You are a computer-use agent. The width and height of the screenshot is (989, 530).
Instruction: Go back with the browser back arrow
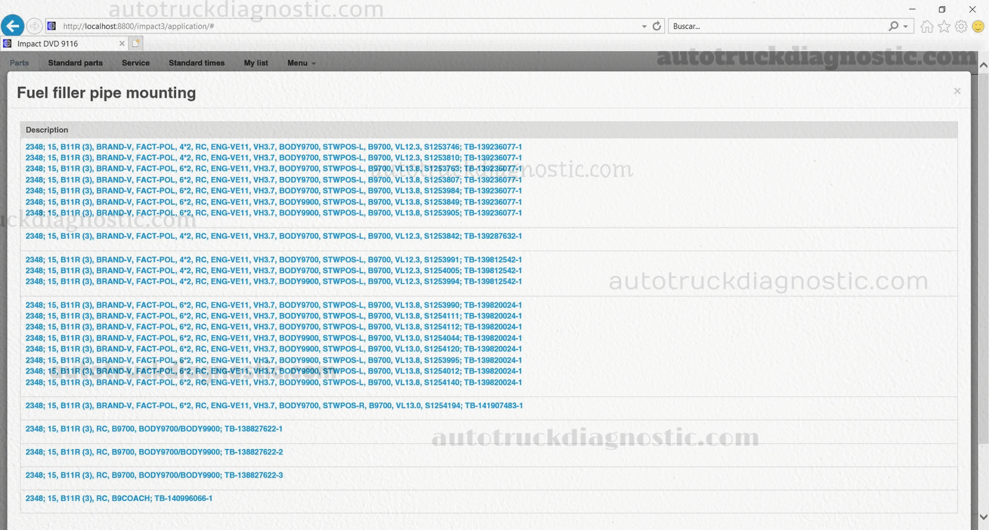12,26
